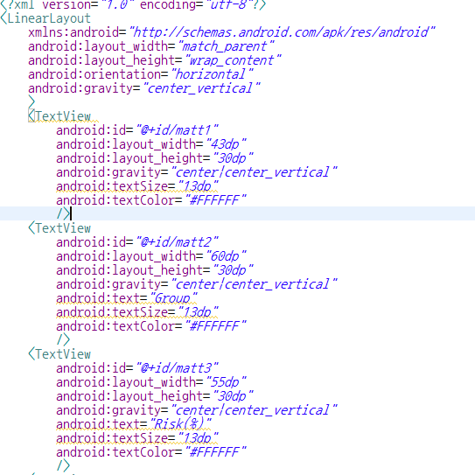Image resolution: width=475 pixels, height=475 pixels.
Task: Click the @+id/matt2 id value
Action: 177,242
